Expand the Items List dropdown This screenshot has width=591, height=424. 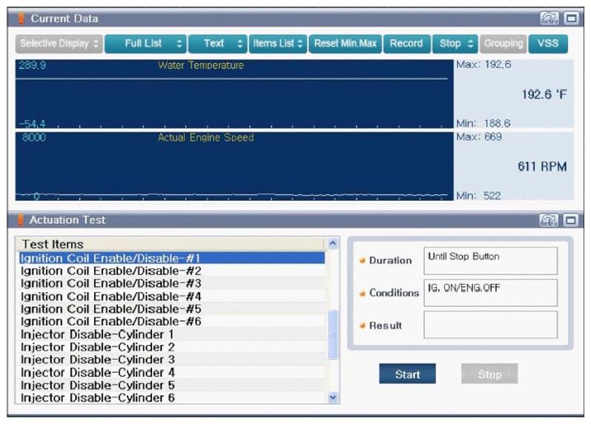pos(278,44)
